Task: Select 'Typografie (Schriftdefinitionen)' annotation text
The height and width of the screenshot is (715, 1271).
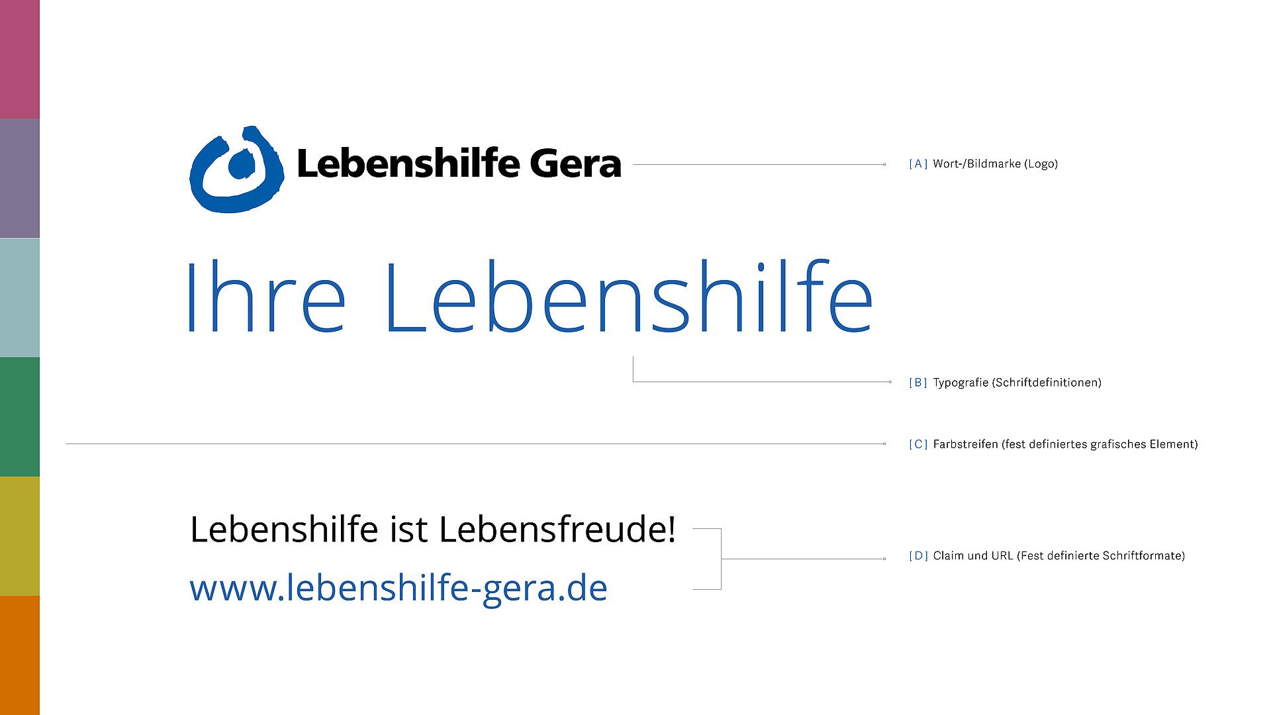Action: [1017, 383]
